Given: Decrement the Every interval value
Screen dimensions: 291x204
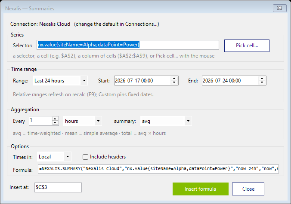Looking at the screenshot, I should coord(55,123).
